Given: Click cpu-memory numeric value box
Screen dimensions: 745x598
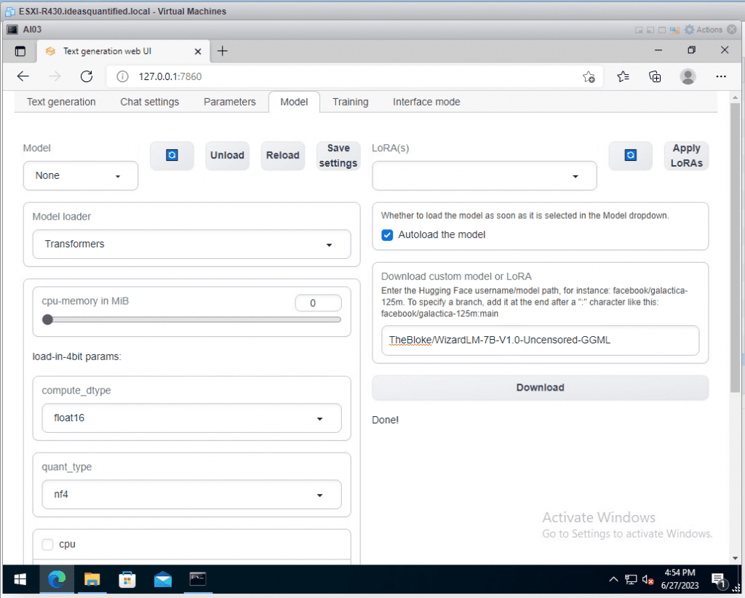Looking at the screenshot, I should click(319, 303).
